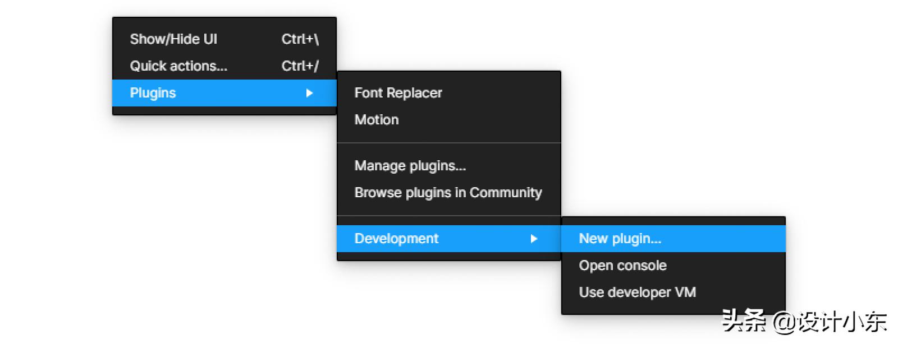
Task: Click the separator line below Motion
Action: coord(449,143)
